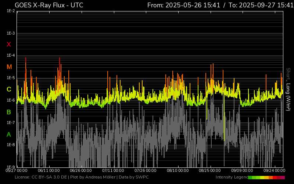
Task: Click the red X flare class label
Action: click(9, 45)
